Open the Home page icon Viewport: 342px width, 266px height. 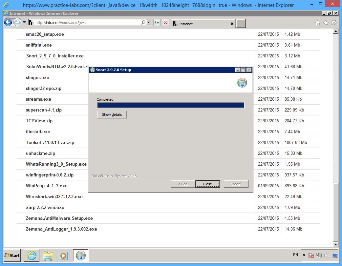tap(317, 23)
